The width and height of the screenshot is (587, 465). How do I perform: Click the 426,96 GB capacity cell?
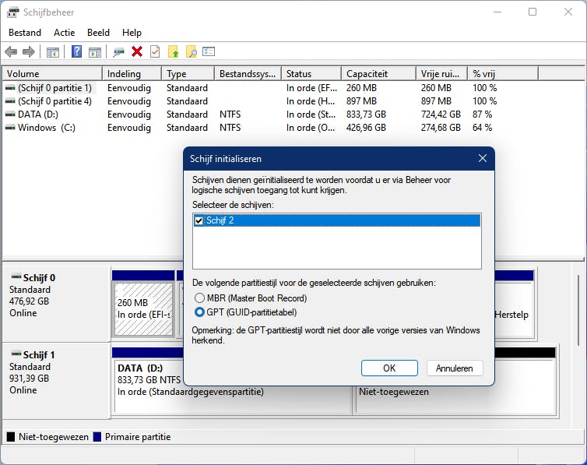click(x=366, y=128)
